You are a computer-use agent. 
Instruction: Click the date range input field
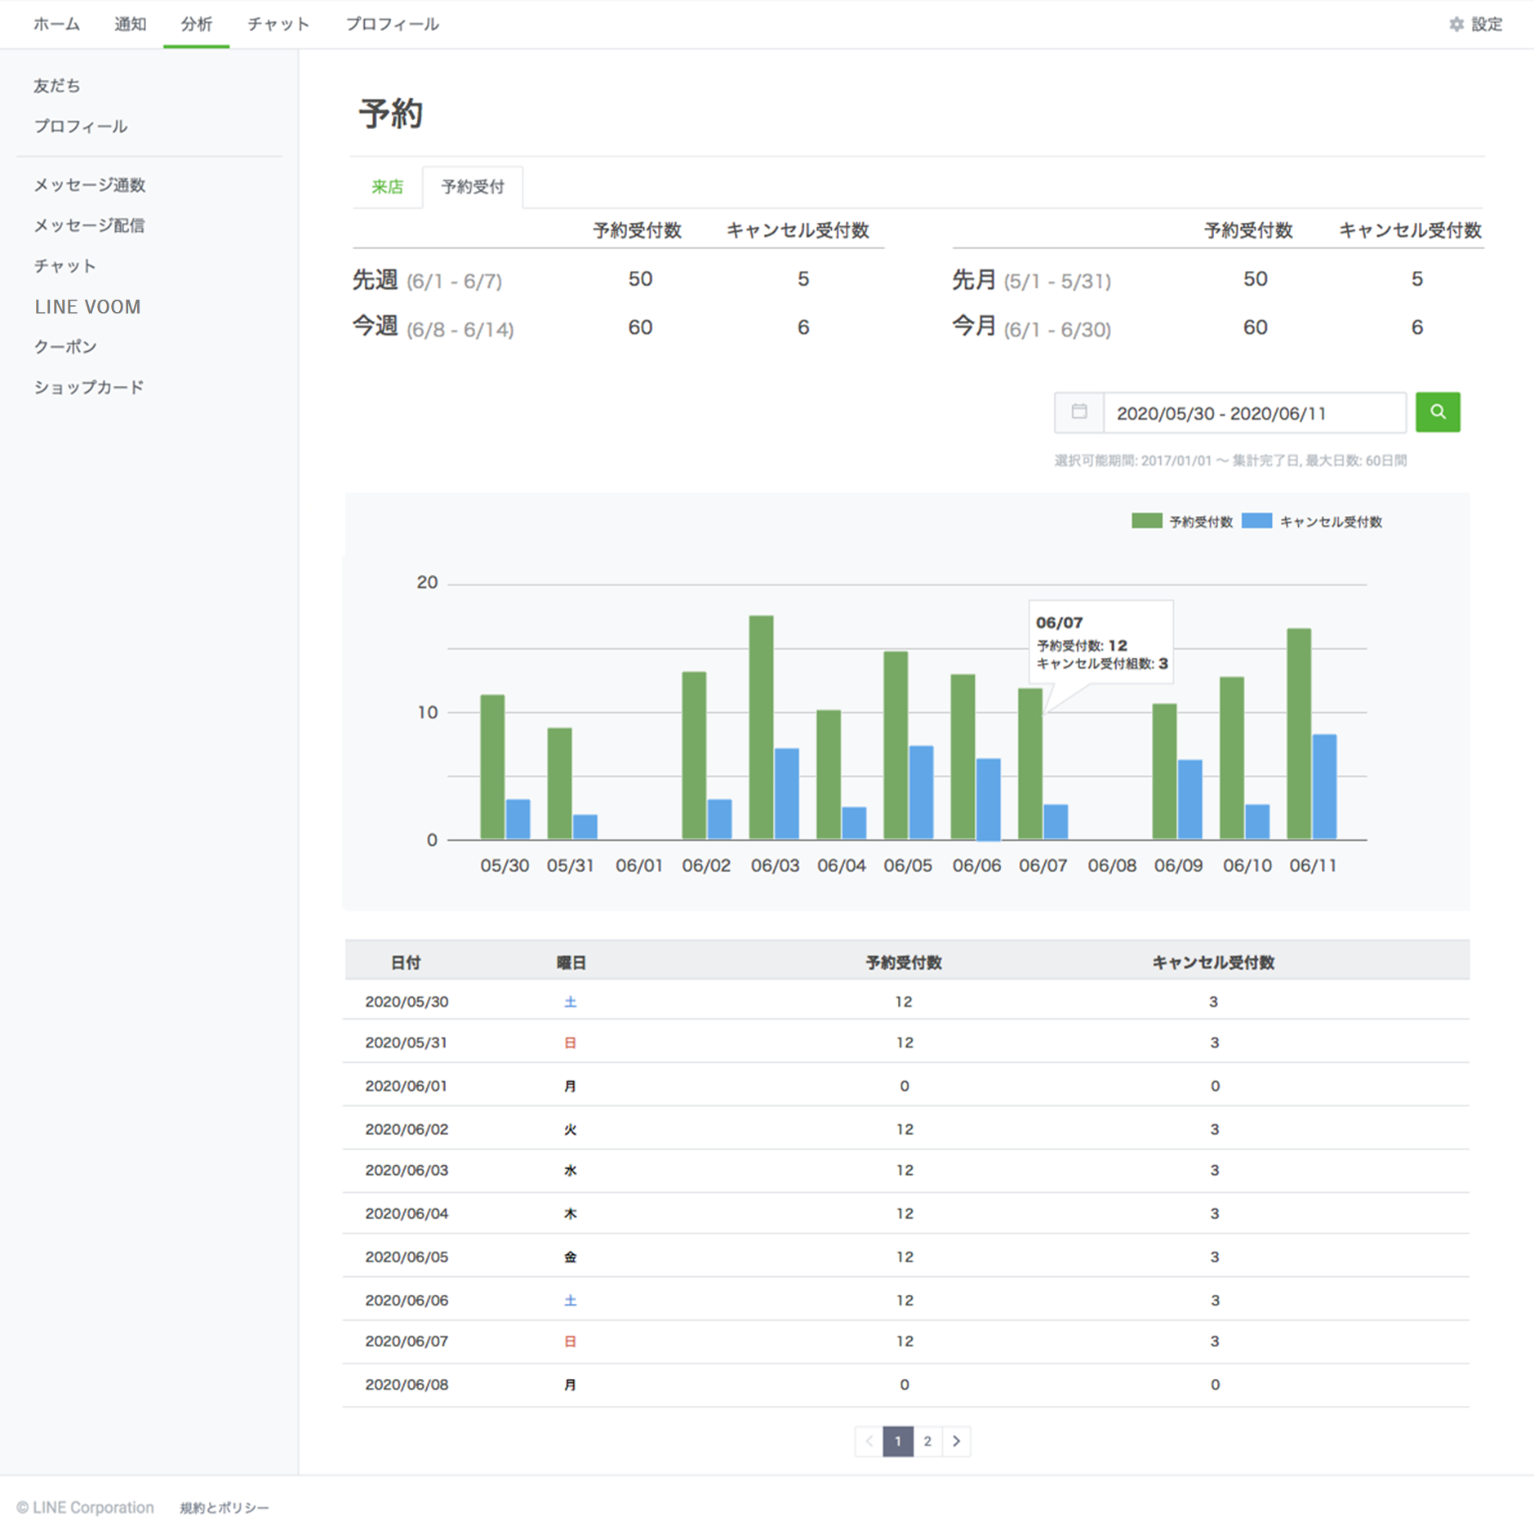(x=1253, y=413)
